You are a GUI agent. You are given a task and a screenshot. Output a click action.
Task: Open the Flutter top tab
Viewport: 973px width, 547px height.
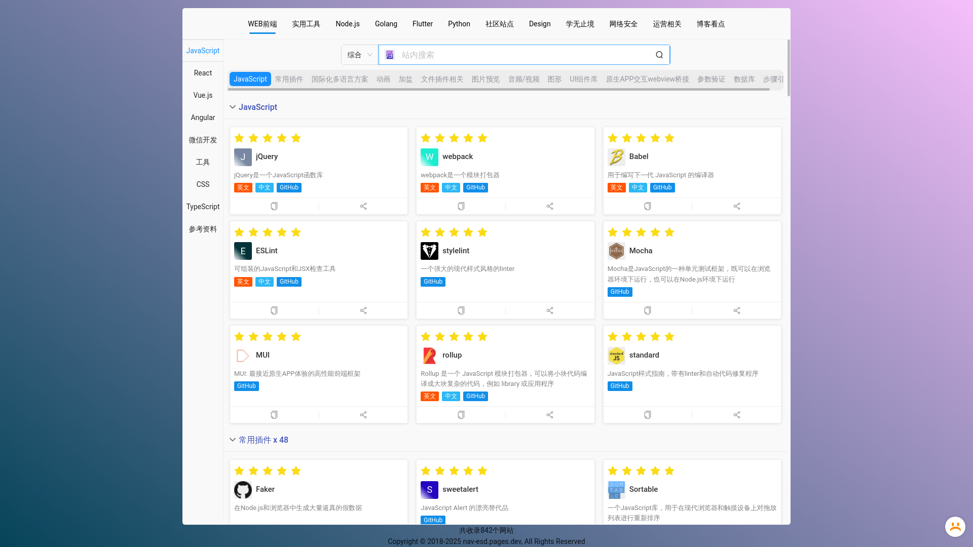click(423, 24)
